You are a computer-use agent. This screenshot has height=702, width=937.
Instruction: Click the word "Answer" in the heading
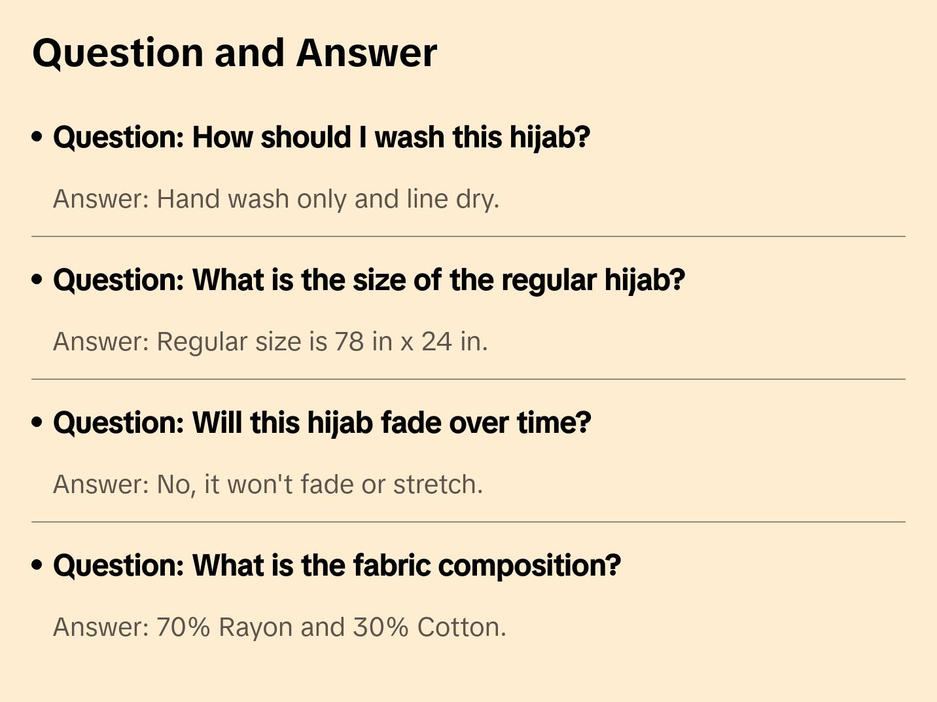(366, 53)
